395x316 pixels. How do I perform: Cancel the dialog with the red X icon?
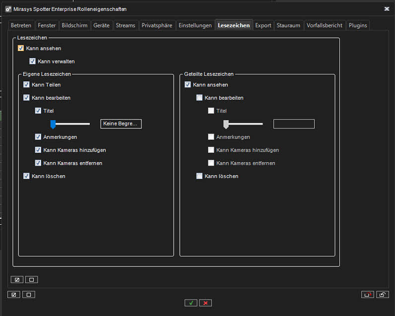tap(205, 303)
